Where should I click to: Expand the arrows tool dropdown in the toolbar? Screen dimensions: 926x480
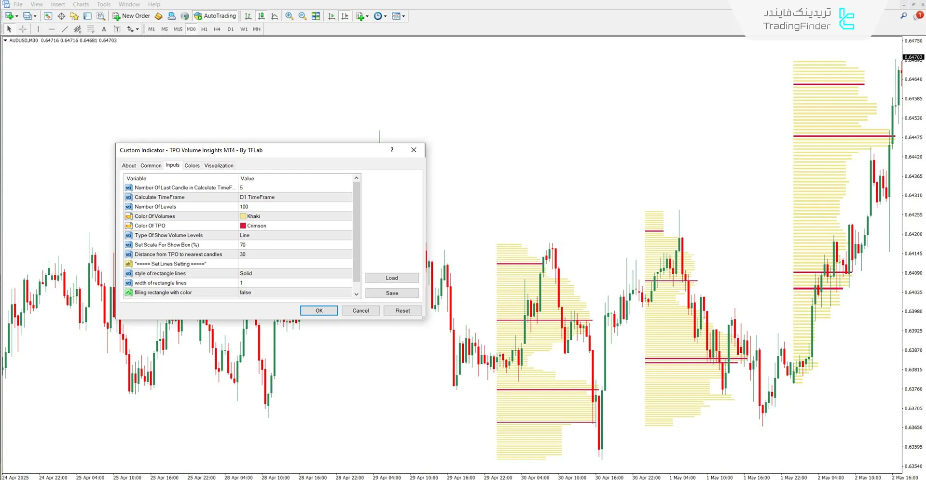[138, 29]
